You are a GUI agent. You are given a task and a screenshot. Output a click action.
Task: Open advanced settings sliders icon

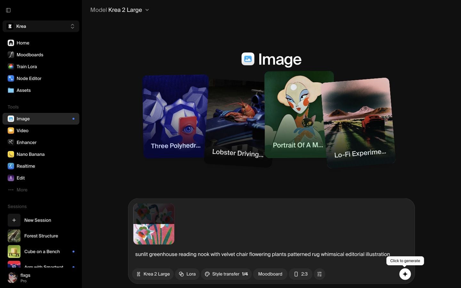[x=319, y=274]
